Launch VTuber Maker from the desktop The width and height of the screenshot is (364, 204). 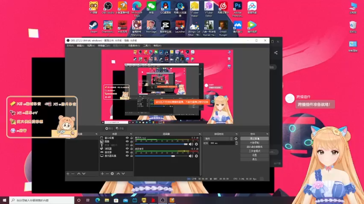[194, 9]
